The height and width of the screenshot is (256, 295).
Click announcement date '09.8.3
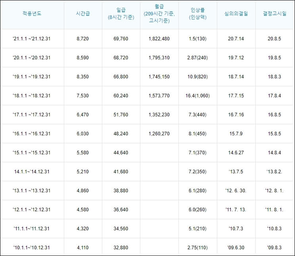(274, 247)
